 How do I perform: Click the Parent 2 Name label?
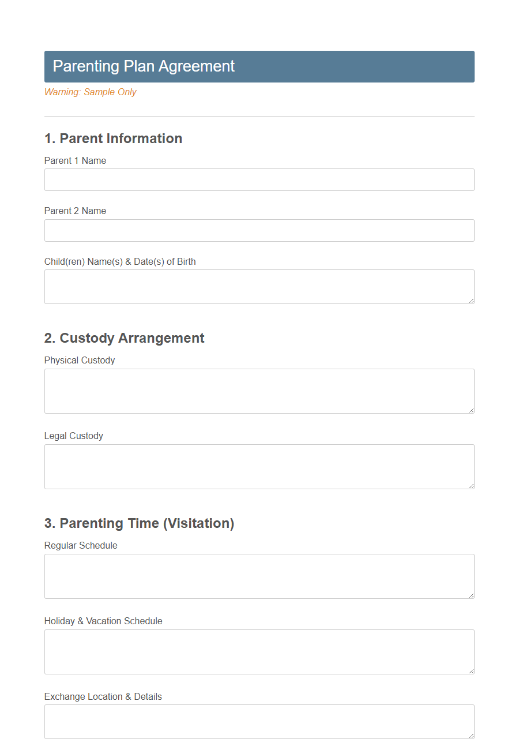[75, 211]
